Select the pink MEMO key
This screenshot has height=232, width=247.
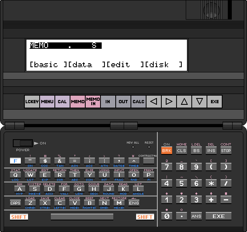(x=78, y=102)
